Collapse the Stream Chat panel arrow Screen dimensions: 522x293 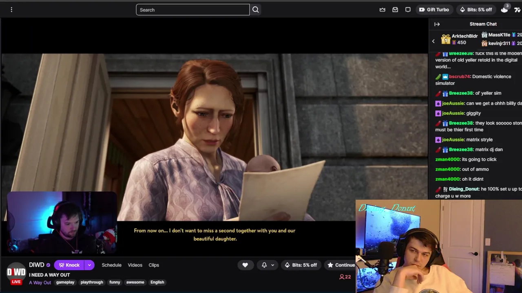437,24
